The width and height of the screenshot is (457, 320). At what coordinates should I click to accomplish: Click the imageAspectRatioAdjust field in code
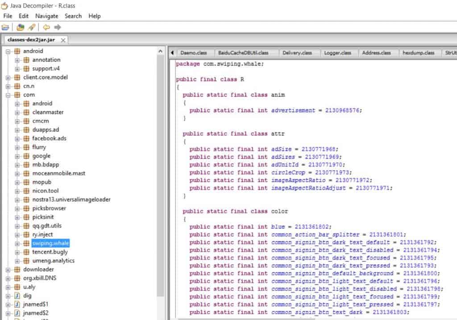tap(308, 188)
